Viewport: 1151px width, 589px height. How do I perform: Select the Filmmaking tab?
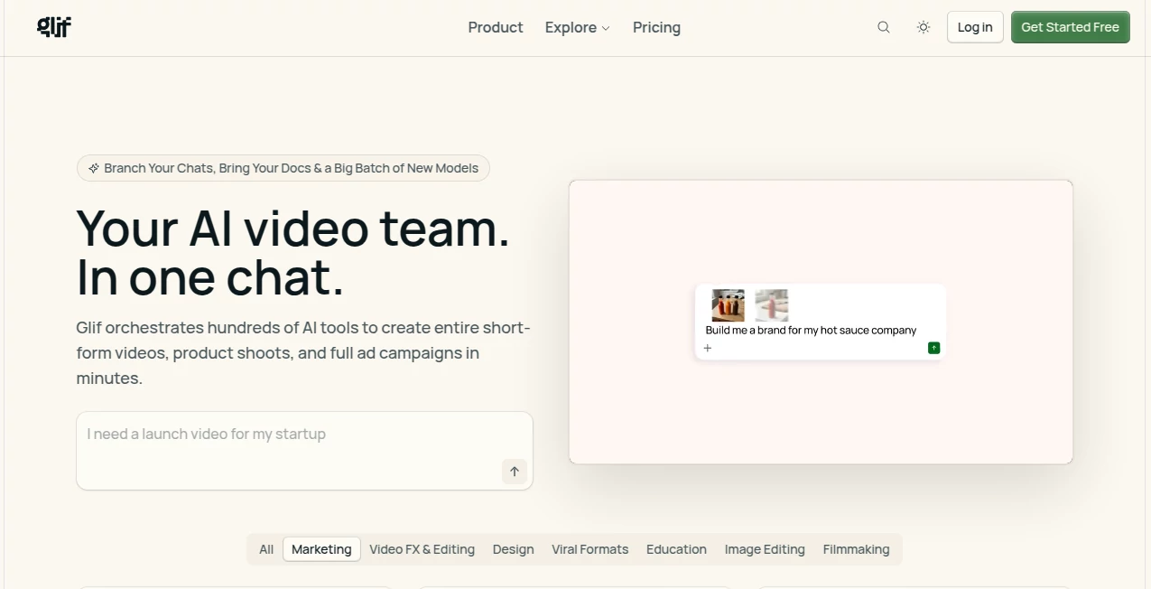click(856, 549)
